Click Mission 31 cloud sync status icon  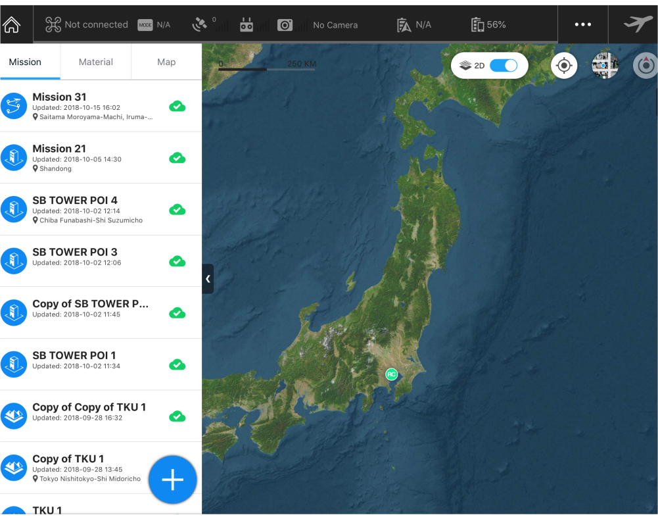tap(177, 107)
